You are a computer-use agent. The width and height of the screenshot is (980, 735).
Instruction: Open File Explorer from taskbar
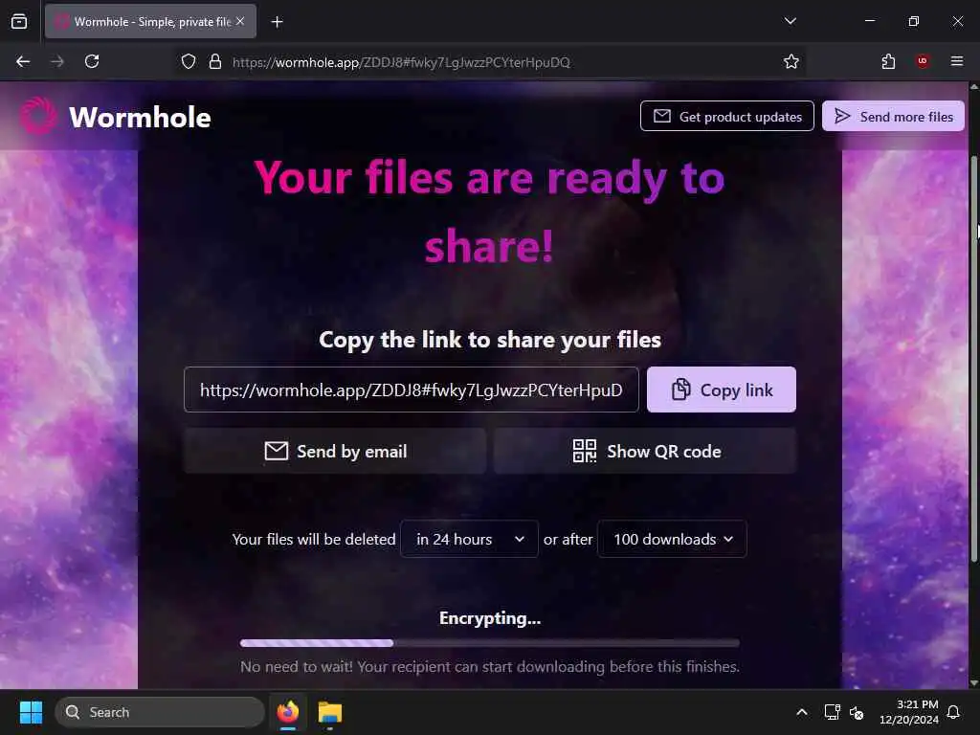[330, 712]
